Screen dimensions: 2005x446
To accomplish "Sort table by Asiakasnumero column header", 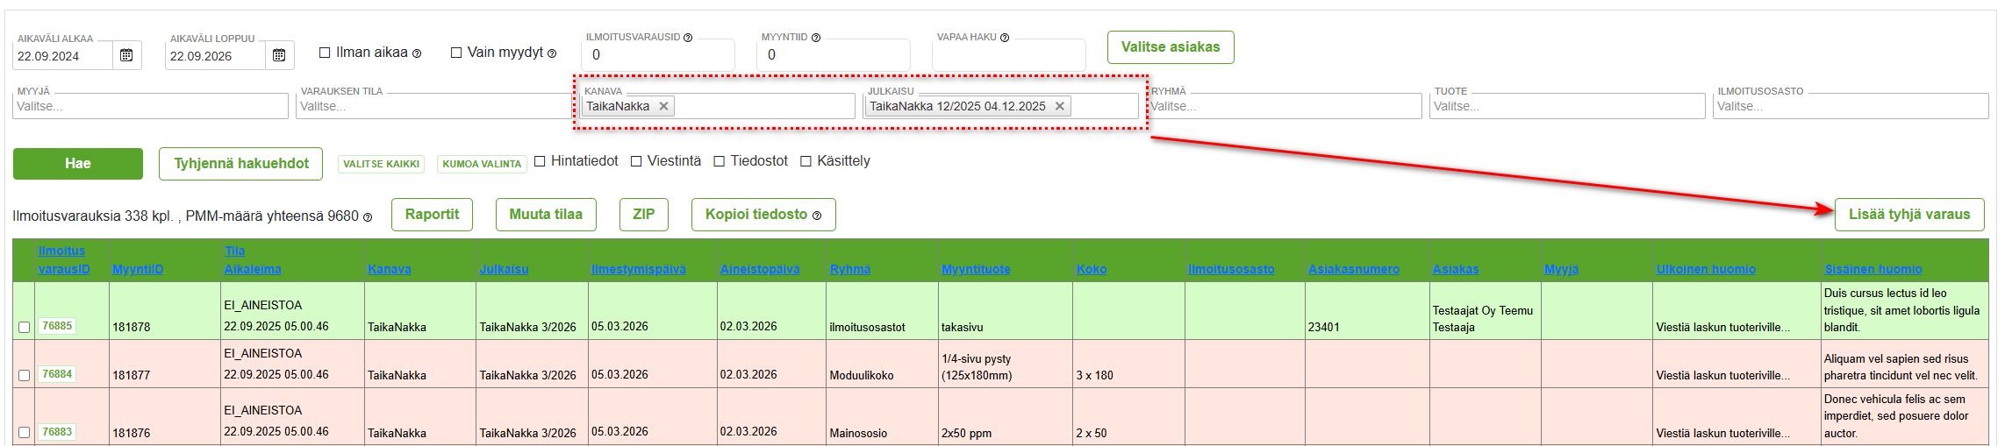I will [1353, 269].
